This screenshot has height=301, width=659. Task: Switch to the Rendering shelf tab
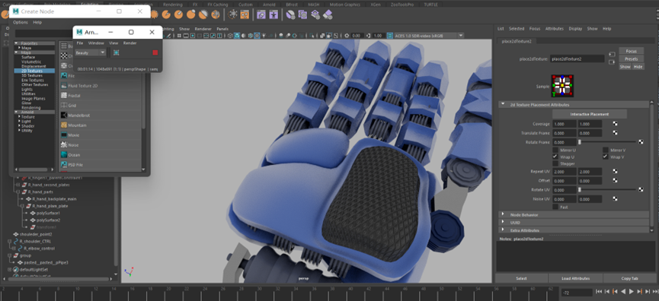(x=173, y=5)
